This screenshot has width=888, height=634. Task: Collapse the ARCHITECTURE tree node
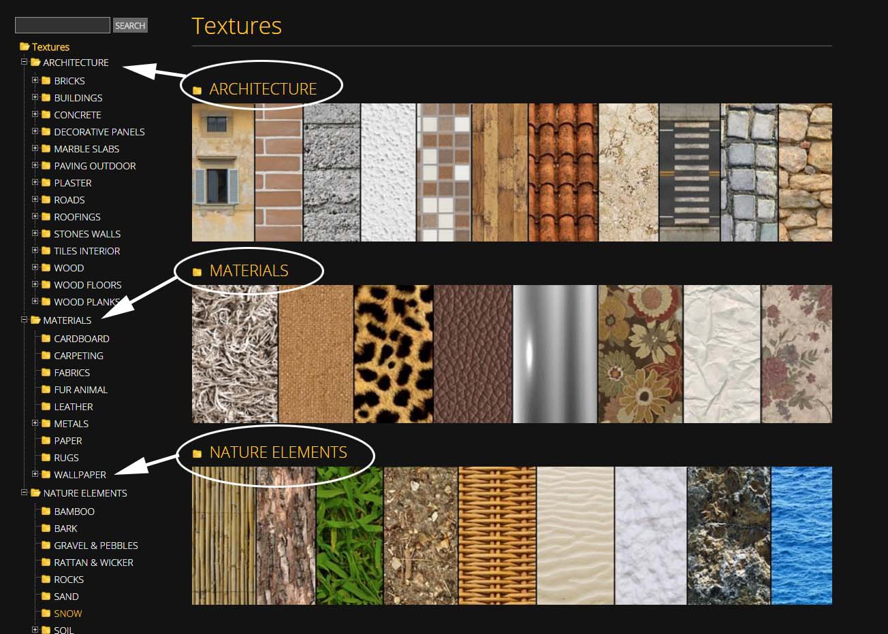click(x=23, y=63)
